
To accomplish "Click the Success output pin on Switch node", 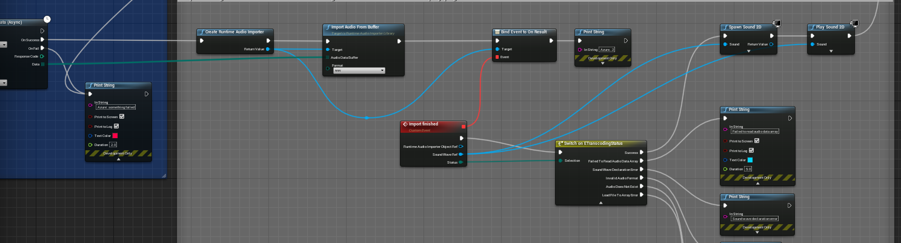I will coord(642,153).
